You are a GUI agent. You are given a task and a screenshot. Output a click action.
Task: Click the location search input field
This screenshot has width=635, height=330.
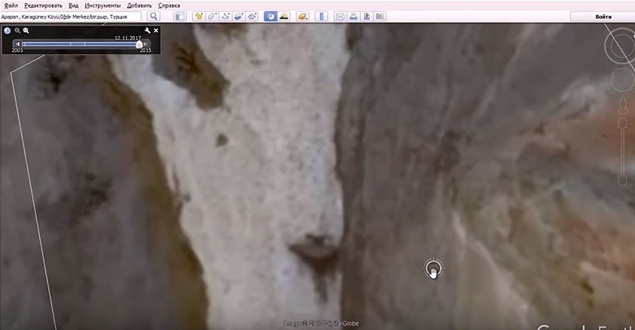(71, 17)
